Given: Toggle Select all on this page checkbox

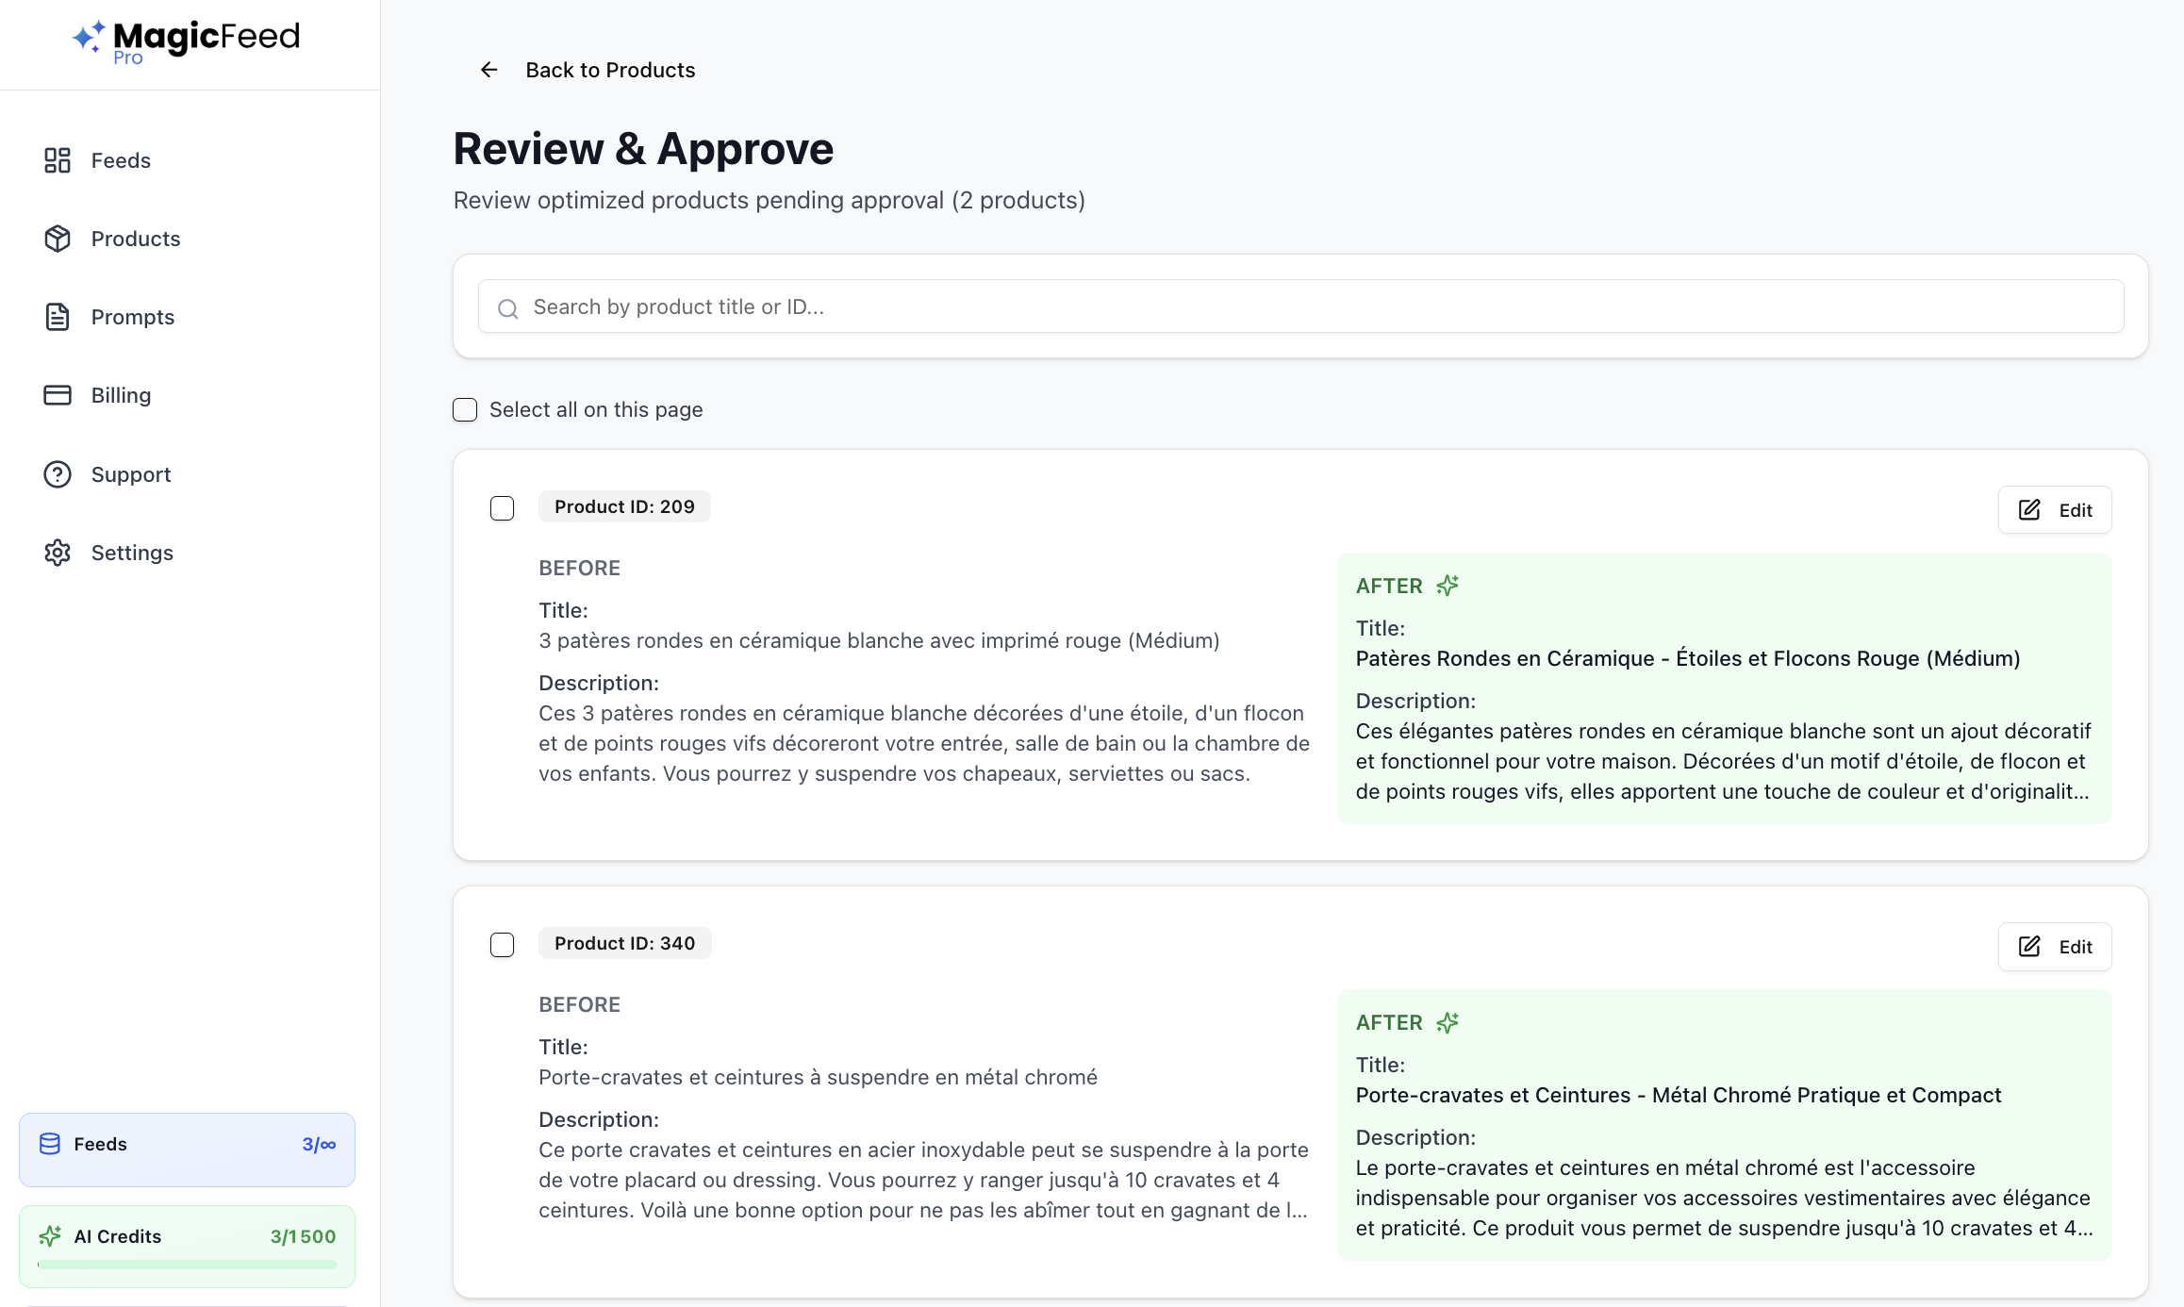Looking at the screenshot, I should [465, 409].
